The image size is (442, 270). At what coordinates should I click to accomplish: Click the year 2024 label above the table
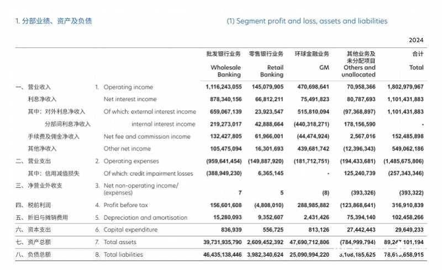(x=415, y=40)
